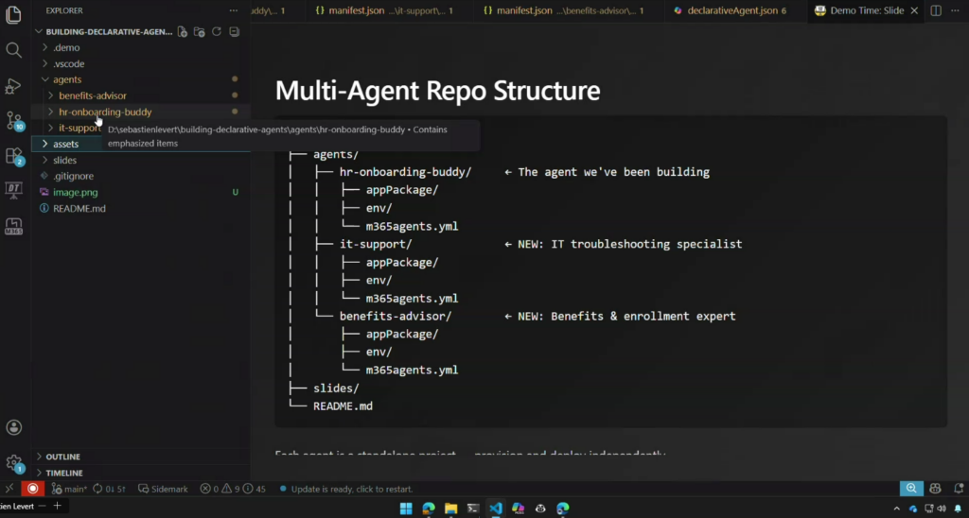Open the Run and Debug view
This screenshot has height=518, width=969.
click(x=13, y=86)
